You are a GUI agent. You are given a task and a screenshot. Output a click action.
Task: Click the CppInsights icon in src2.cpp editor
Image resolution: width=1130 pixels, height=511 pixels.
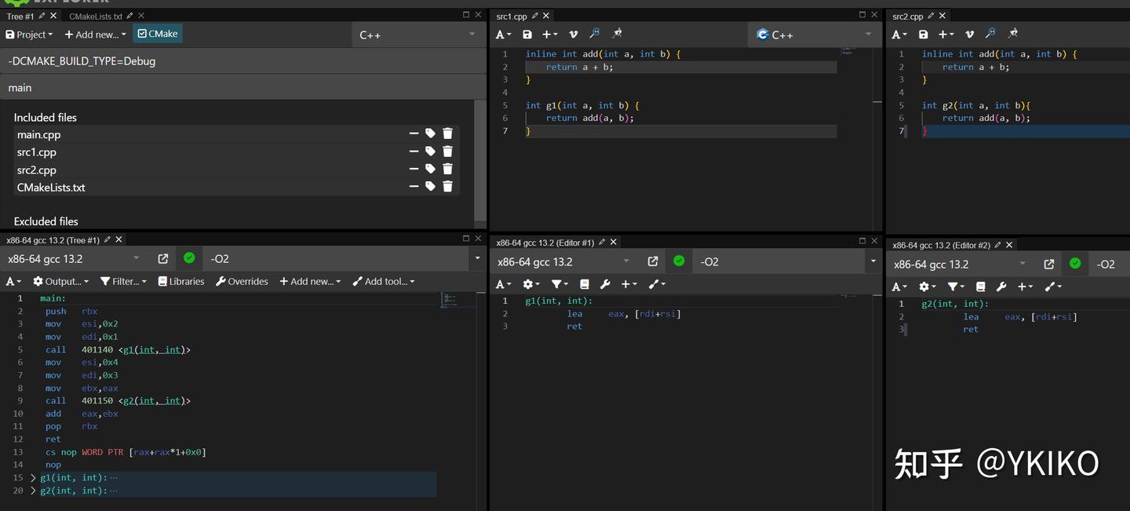pos(991,34)
